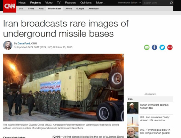Open the Regions menu

36,3
